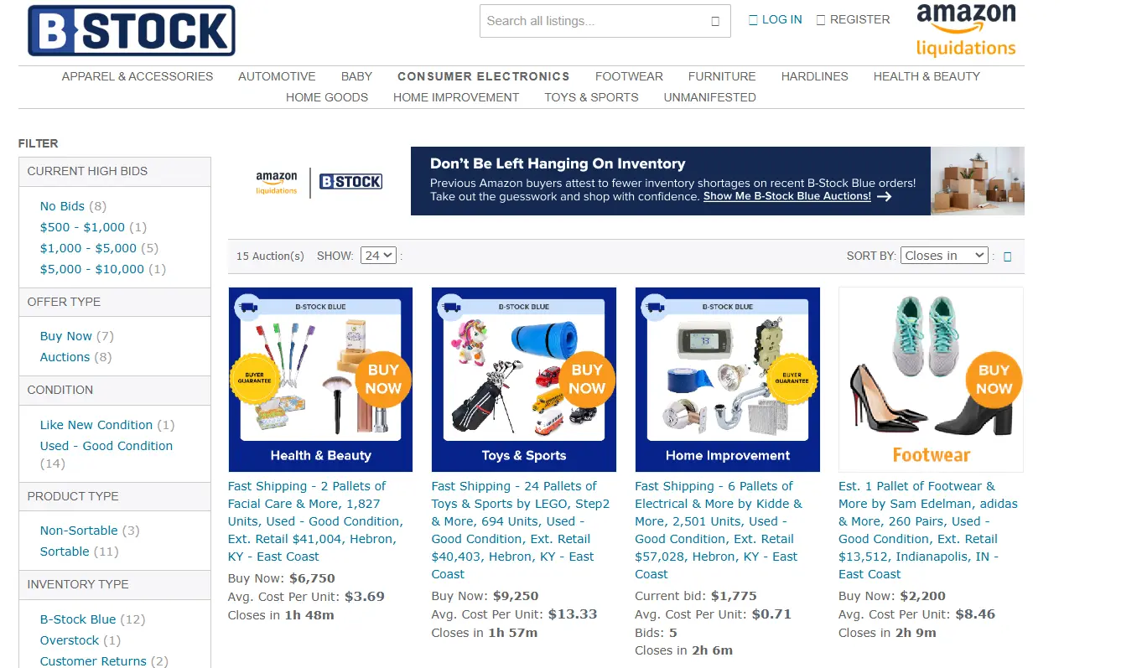Viewport: 1142px width, 668px height.
Task: Open the SORT BY Closes in dropdown
Action: 945,256
